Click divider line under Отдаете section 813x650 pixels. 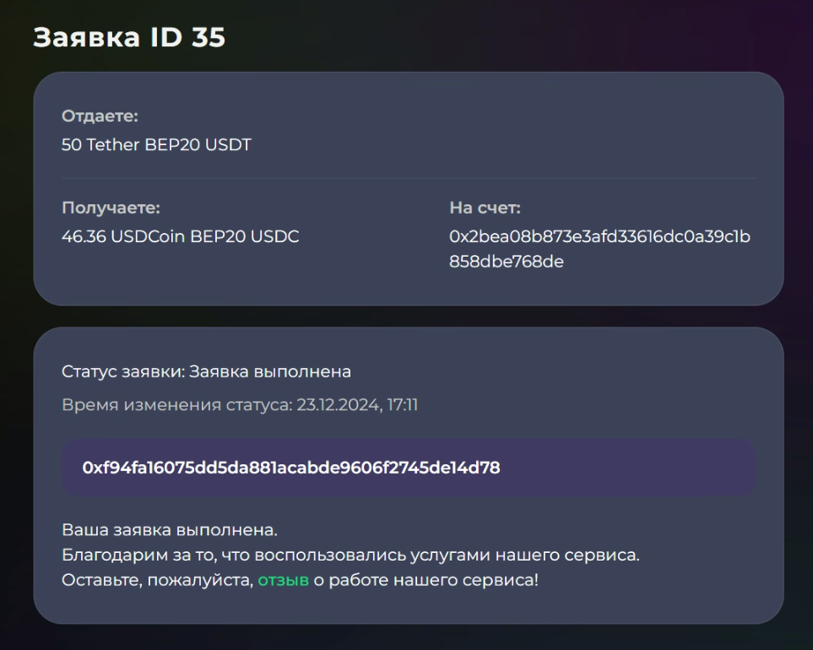tap(409, 178)
